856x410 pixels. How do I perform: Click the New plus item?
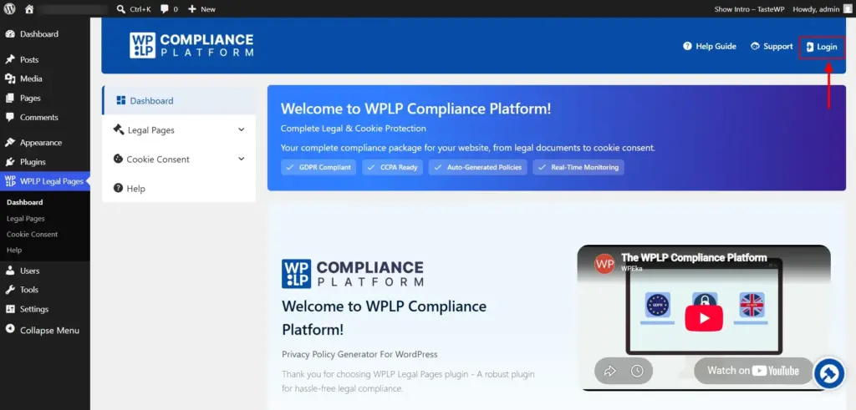(x=201, y=8)
